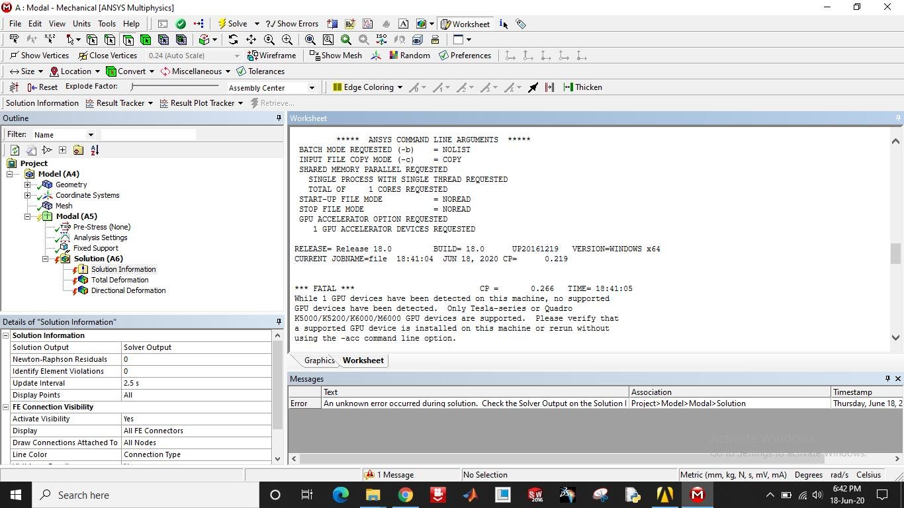Viewport: 904px width, 508px height.
Task: Click the outline refresh search icon
Action: [15, 150]
